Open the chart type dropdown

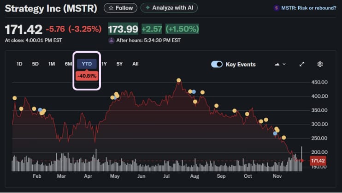280,64
